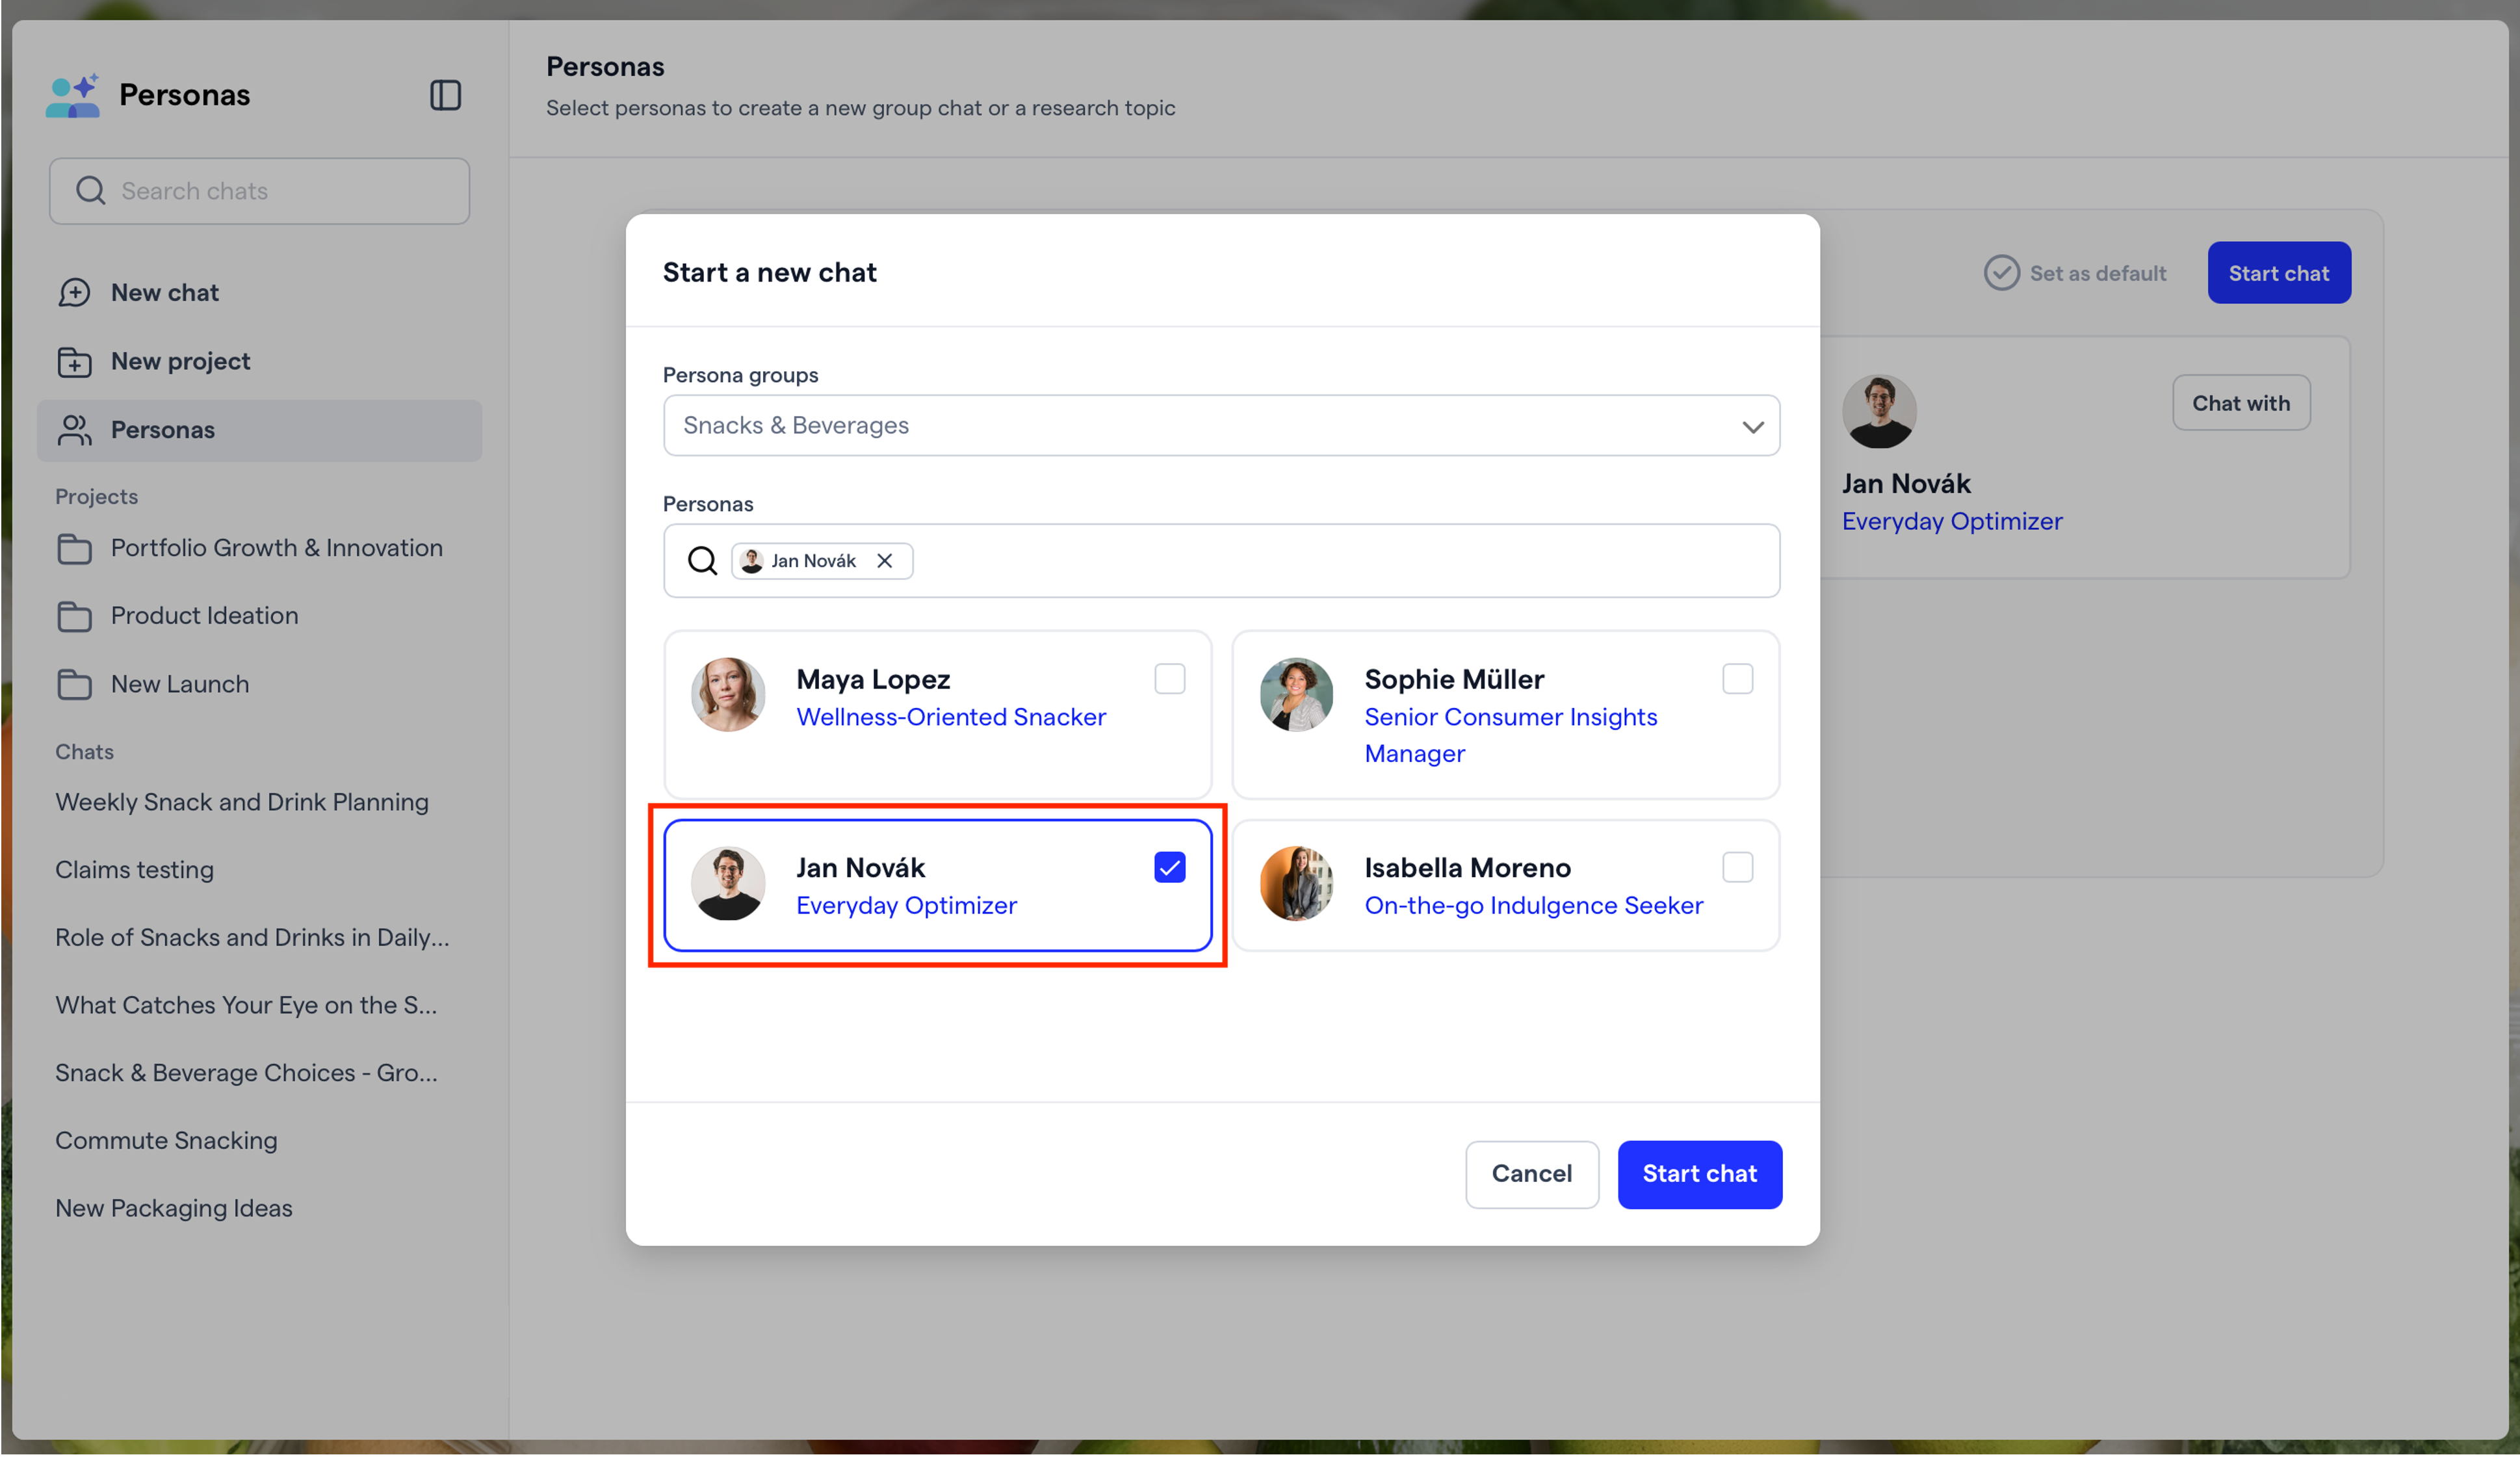The image size is (2520, 1457).
Task: Click Everyday Optimizer label in the dialog
Action: [x=906, y=906]
